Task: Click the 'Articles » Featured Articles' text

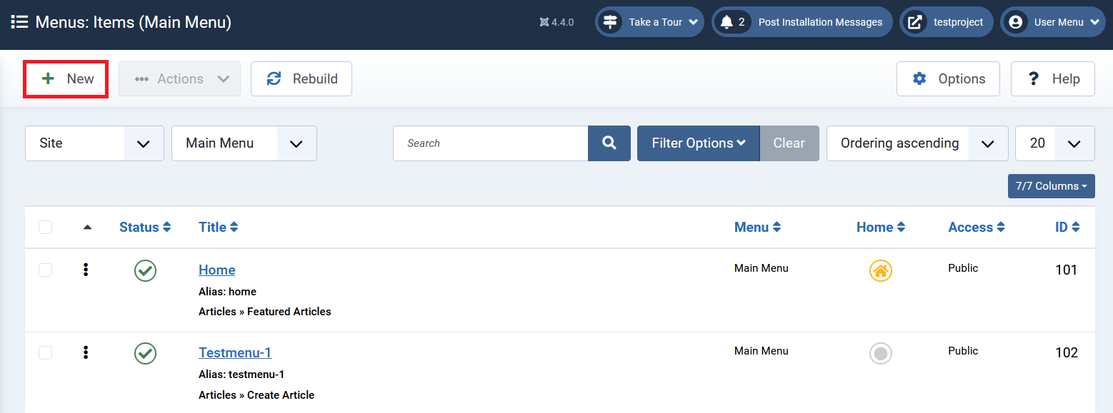Action: [265, 312]
